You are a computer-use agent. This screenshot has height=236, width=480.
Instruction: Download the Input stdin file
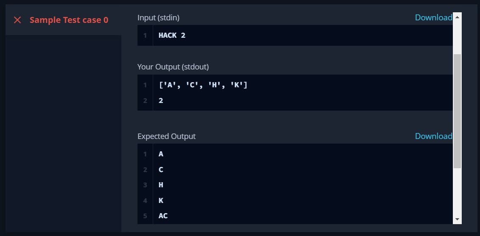coord(433,18)
